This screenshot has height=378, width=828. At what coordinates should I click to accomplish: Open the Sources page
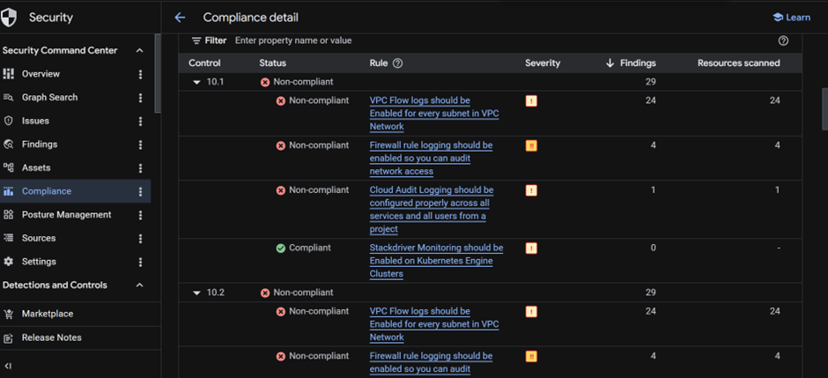point(39,238)
